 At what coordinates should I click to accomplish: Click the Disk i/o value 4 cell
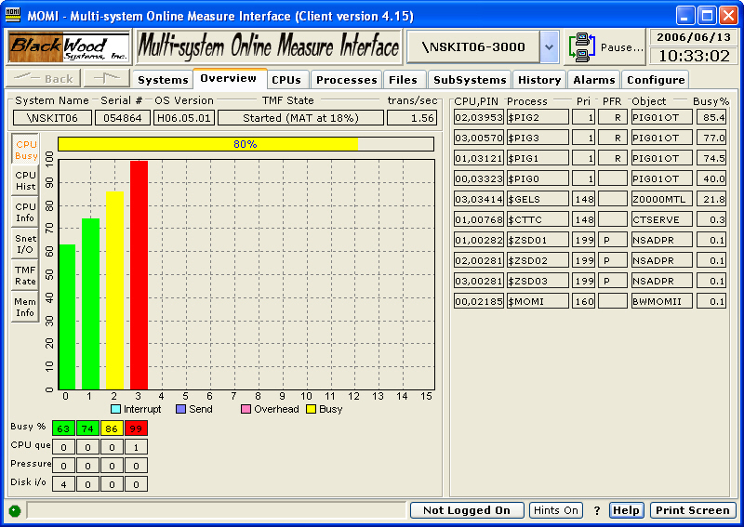tap(63, 484)
